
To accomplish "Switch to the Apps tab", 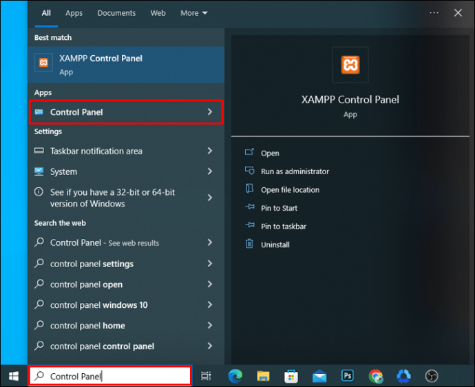I will coord(74,13).
